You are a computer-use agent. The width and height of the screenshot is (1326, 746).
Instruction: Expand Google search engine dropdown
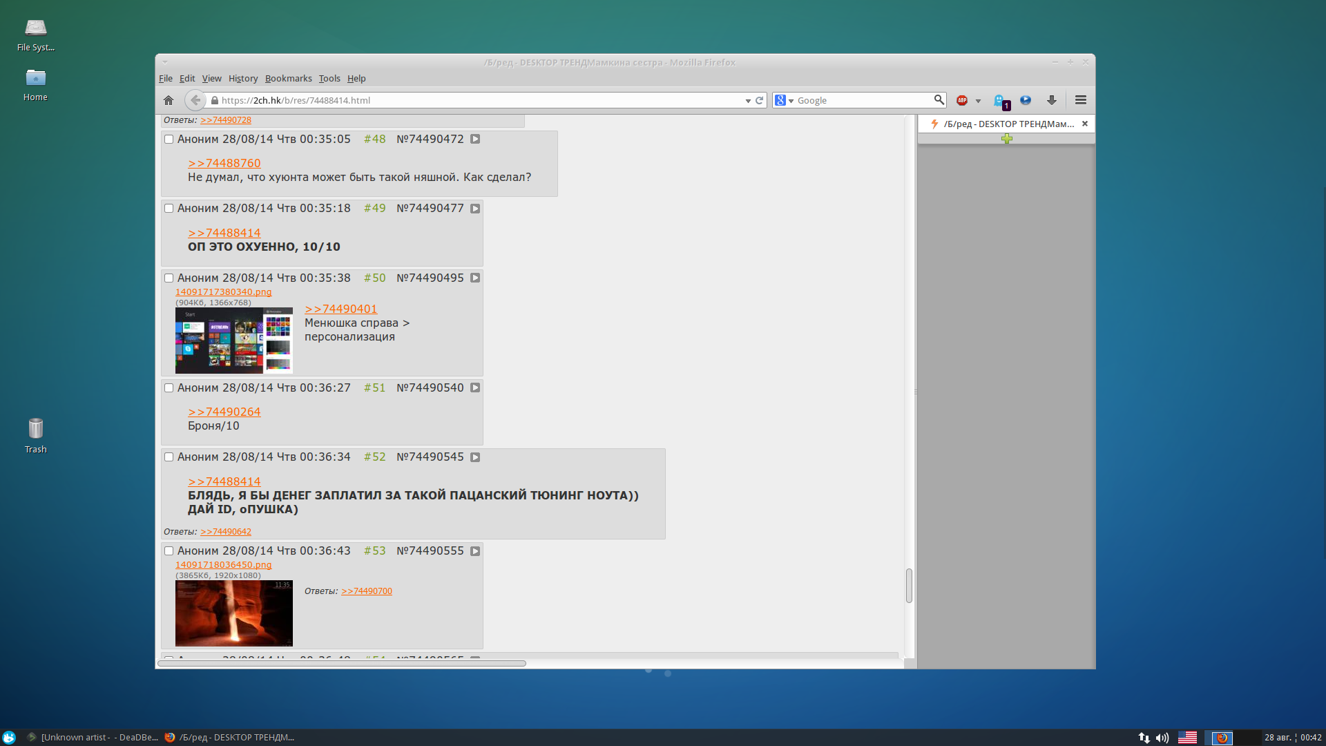tap(791, 101)
